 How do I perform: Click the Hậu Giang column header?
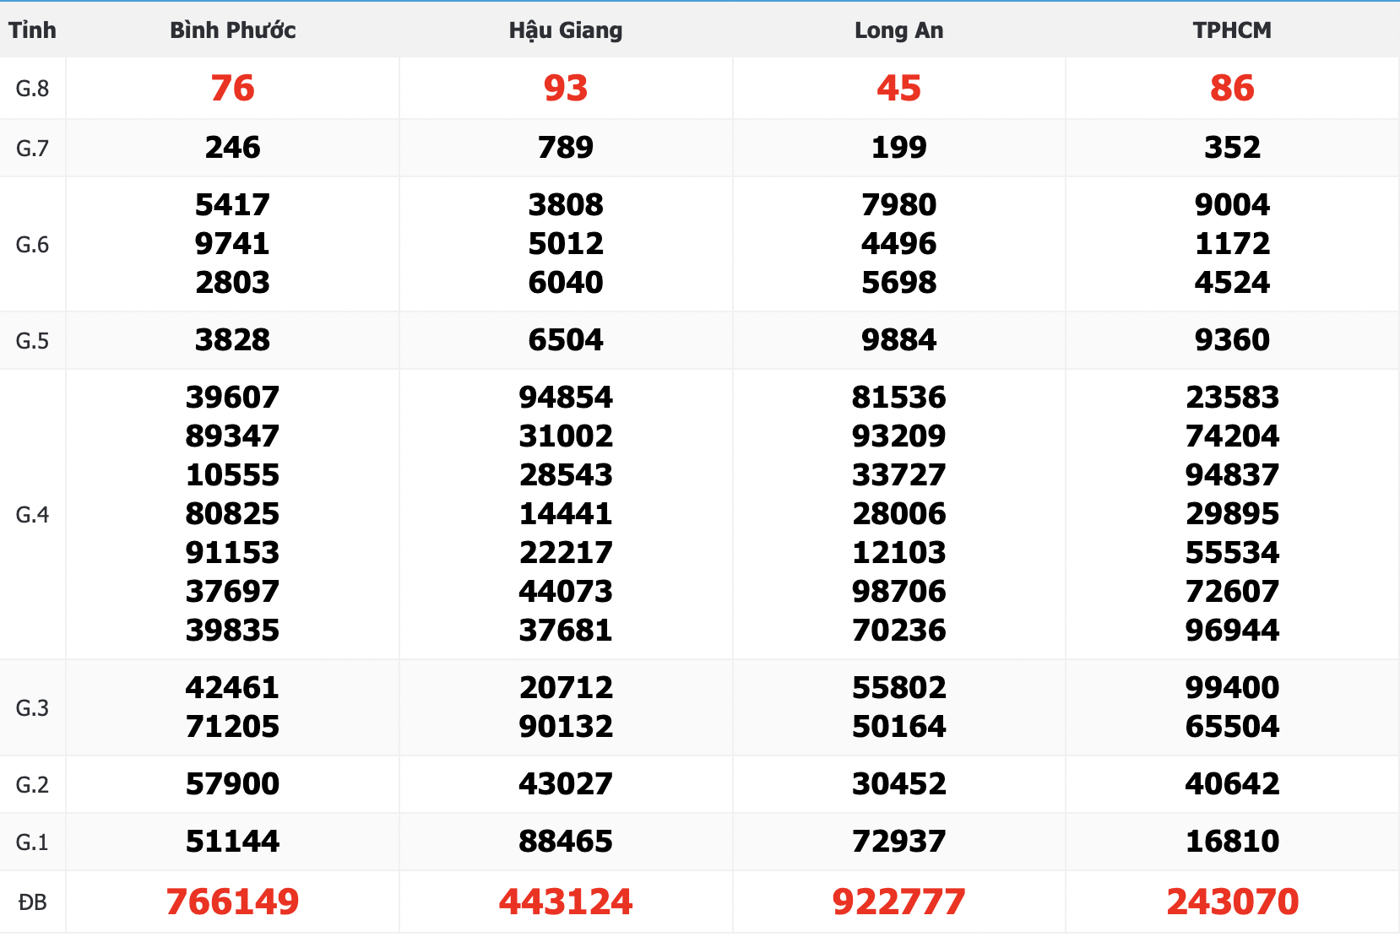coord(565,30)
